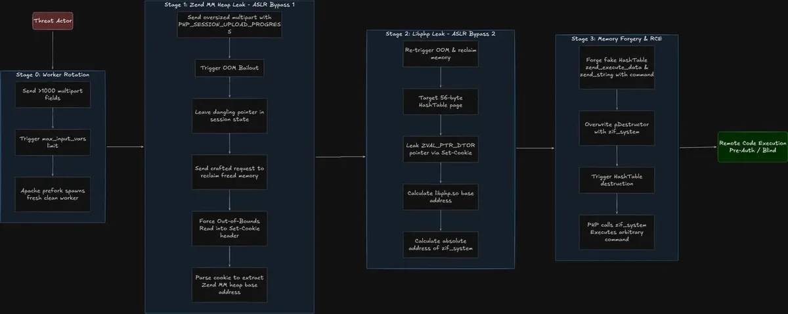Click 'Send oversized multipart' node in Stage 1

(229, 23)
